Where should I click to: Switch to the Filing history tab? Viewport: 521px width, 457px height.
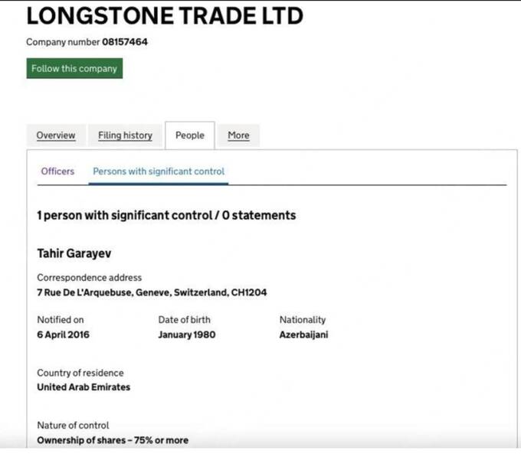point(125,135)
